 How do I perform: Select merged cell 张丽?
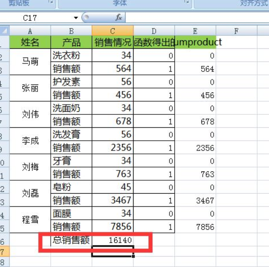pyautogui.click(x=30, y=88)
